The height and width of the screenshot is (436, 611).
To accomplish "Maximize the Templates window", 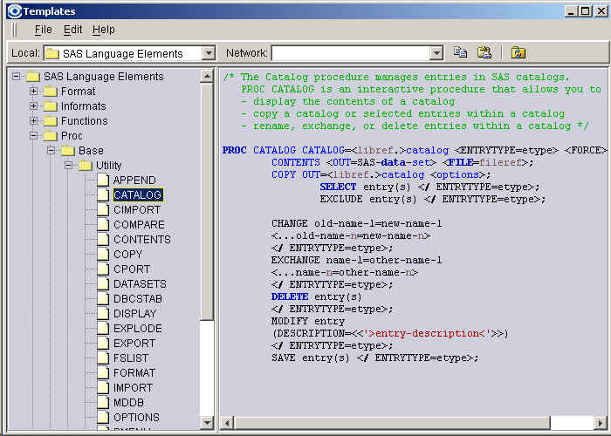I will click(586, 11).
